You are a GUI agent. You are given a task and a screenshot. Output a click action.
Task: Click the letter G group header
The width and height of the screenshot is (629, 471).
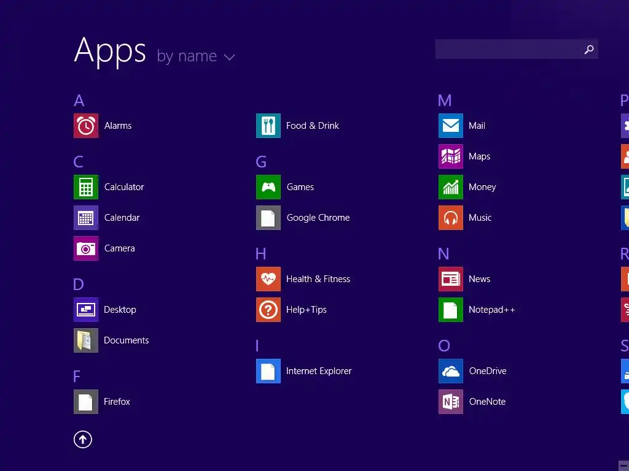[261, 162]
